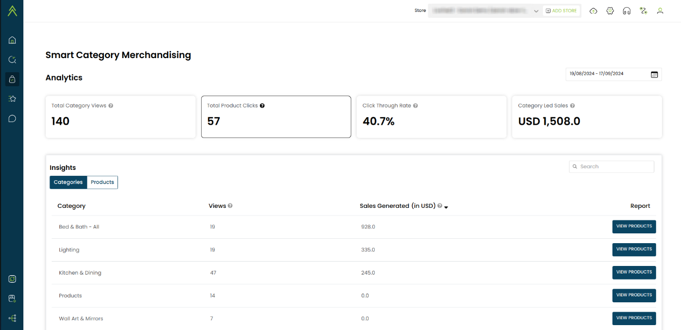Open the date range picker field
Viewport: 681px width, 330px height.
pos(606,74)
